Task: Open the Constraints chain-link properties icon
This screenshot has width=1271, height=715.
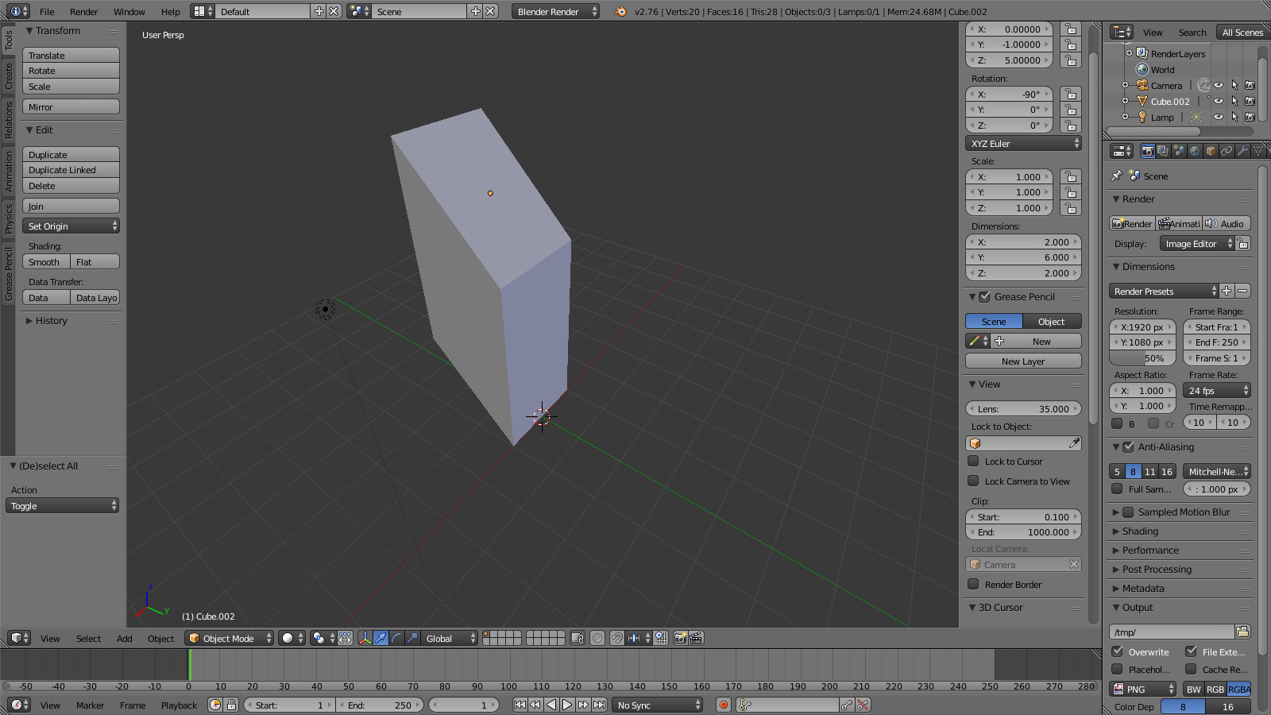Action: pos(1227,151)
